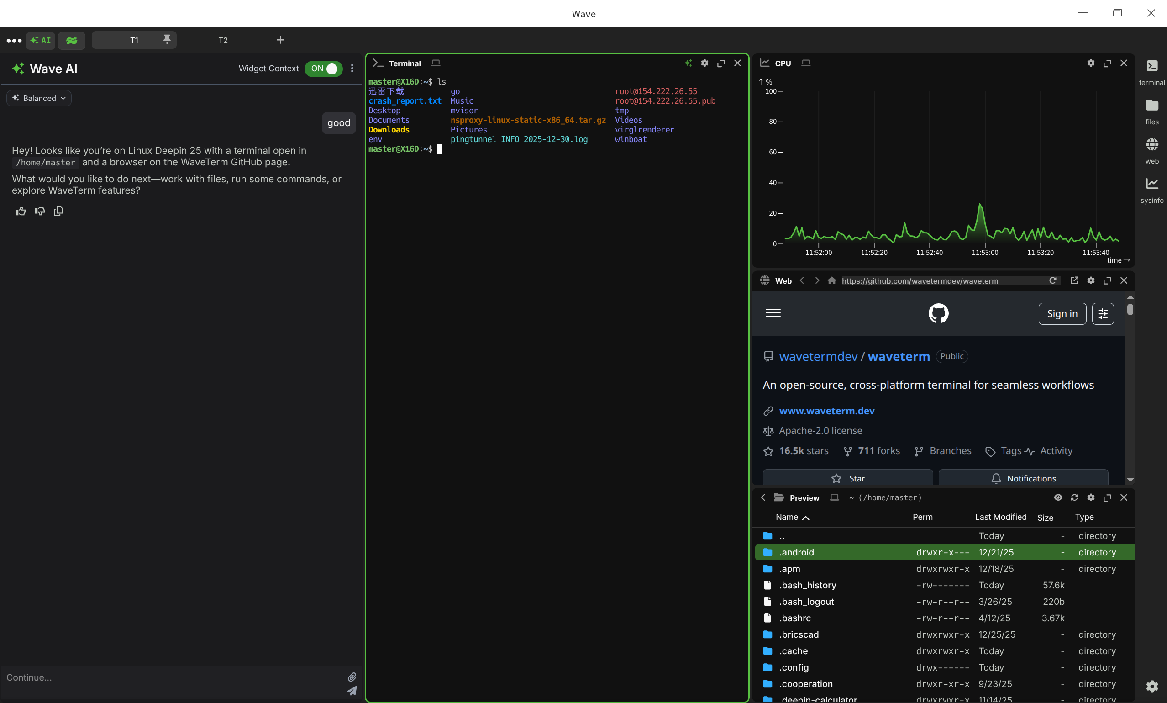Screen dimensions: 1167x703
Task: Turn off the Widget Context toggle
Action: [324, 69]
